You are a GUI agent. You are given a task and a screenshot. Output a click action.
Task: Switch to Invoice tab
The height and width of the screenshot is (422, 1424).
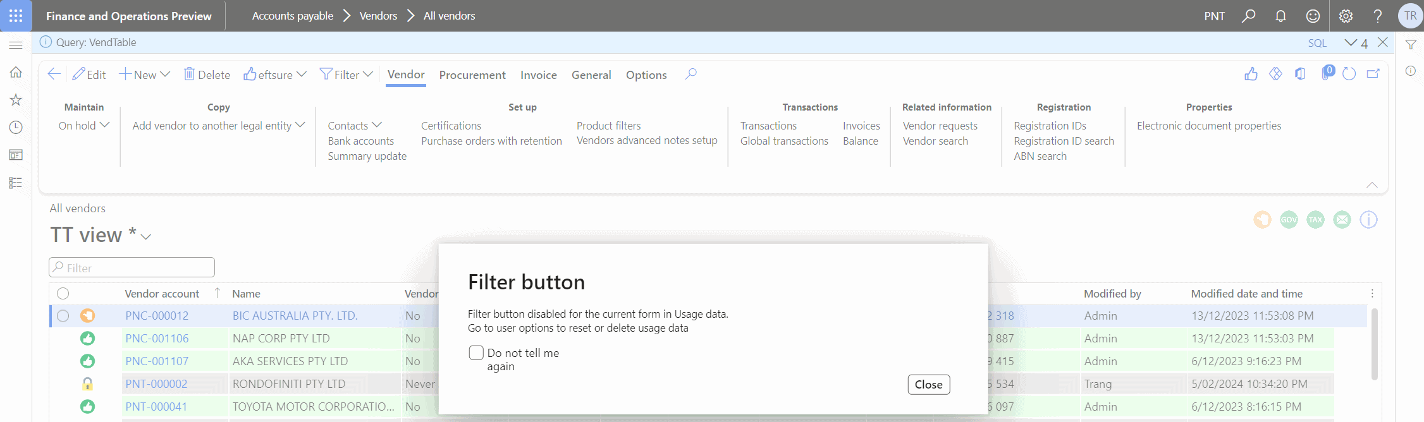click(539, 75)
